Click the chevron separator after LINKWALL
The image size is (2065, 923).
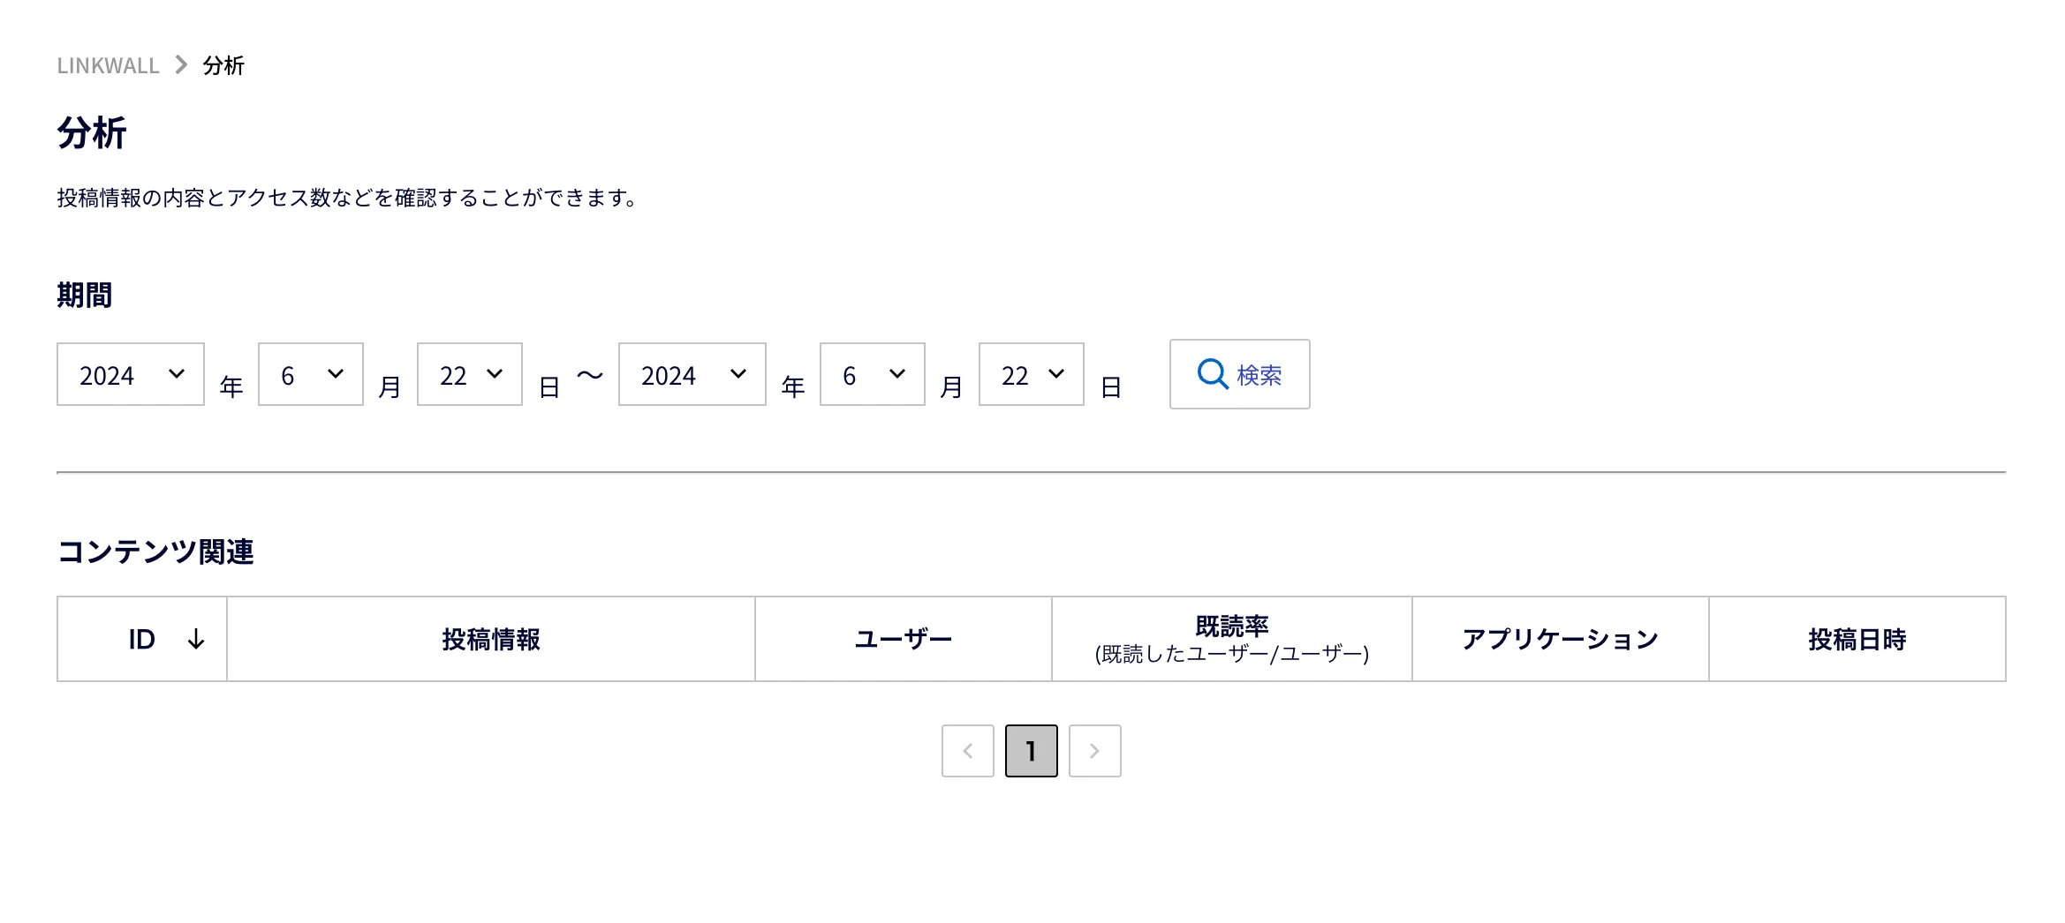[x=181, y=64]
